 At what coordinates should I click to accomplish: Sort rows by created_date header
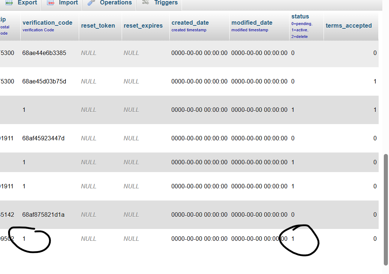tap(190, 23)
